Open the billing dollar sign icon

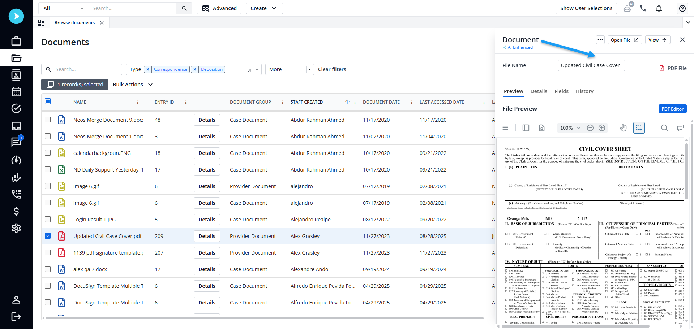coord(16,211)
